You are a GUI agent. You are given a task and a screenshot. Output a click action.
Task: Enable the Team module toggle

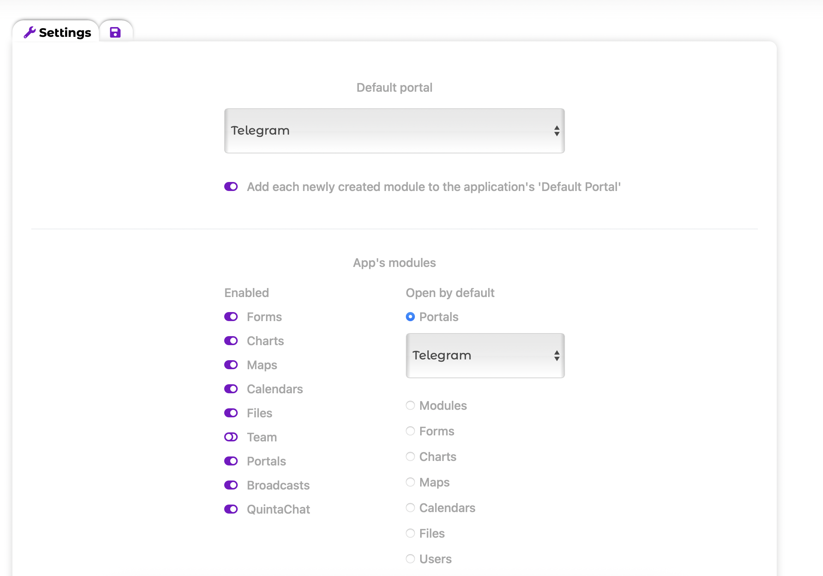click(231, 437)
